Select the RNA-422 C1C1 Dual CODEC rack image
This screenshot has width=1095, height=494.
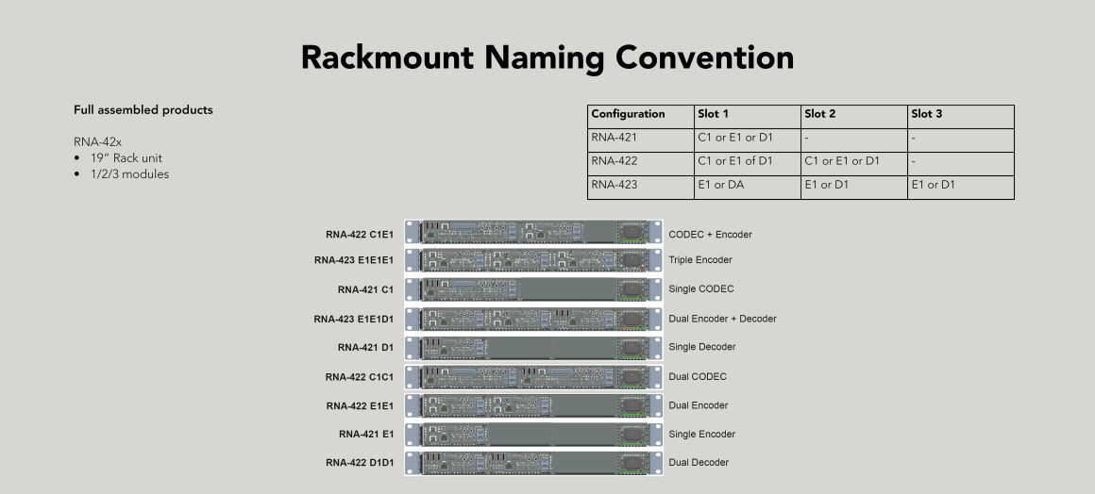point(533,377)
